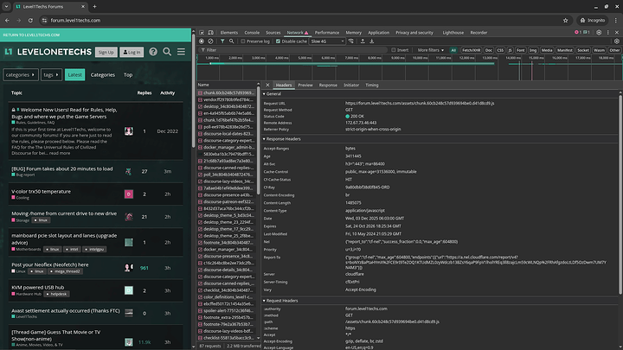Check the Invert filter checkbox
The image size is (623, 350).
[x=394, y=50]
